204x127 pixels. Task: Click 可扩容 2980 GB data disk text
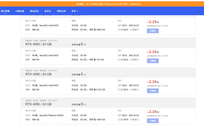tap(97, 30)
